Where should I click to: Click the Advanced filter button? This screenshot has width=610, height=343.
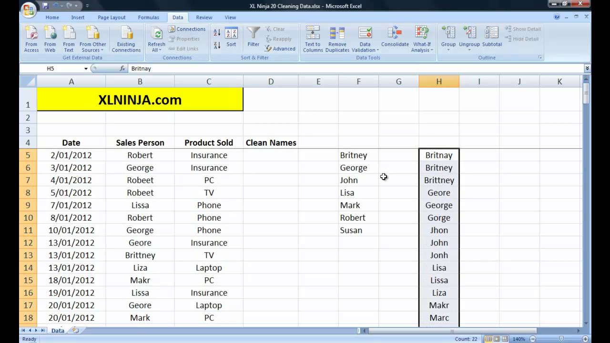click(x=280, y=49)
